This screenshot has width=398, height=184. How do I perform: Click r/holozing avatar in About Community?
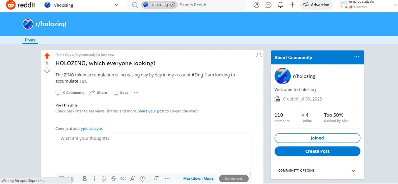click(283, 76)
